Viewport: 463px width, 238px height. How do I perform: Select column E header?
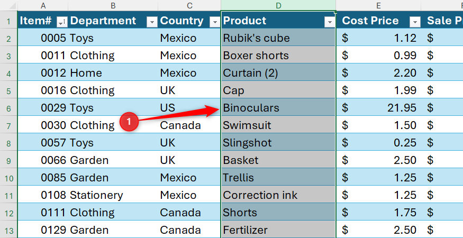coord(378,5)
